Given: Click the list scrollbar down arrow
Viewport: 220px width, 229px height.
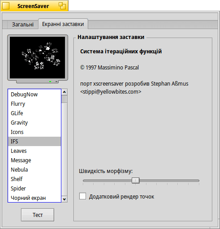Looking at the screenshot, I should [x=65, y=199].
